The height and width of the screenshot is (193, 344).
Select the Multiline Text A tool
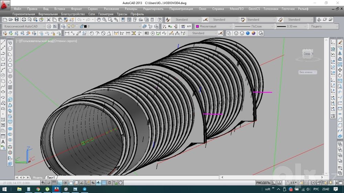[3, 142]
